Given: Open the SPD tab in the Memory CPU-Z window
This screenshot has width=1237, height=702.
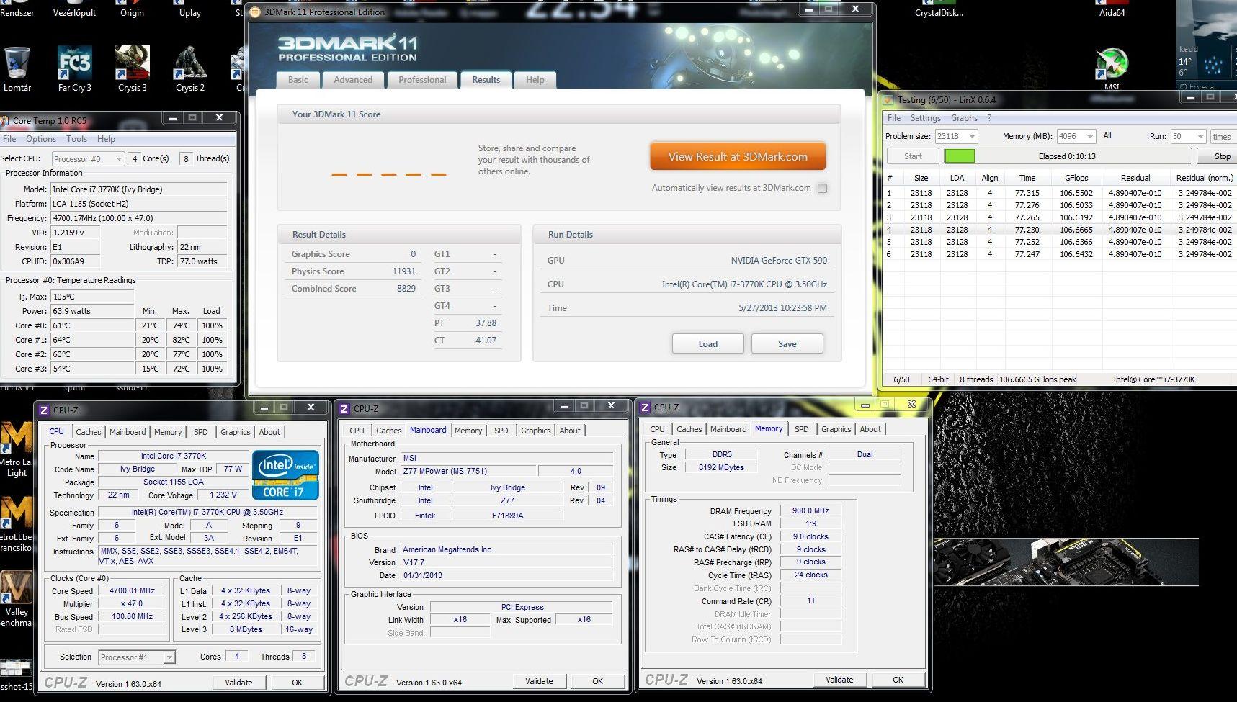Looking at the screenshot, I should point(802,429).
